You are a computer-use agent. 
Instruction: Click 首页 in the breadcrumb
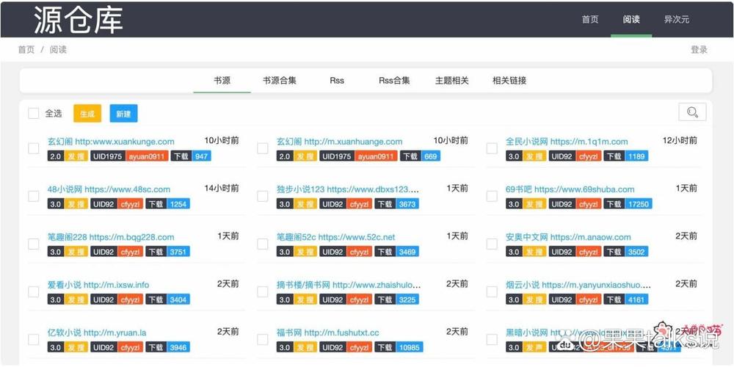coord(26,50)
